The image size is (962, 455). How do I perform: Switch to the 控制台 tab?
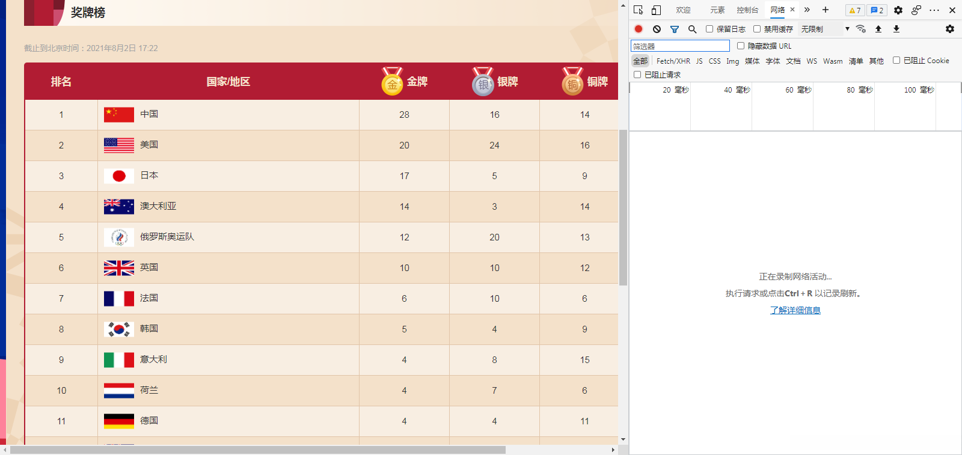point(747,10)
